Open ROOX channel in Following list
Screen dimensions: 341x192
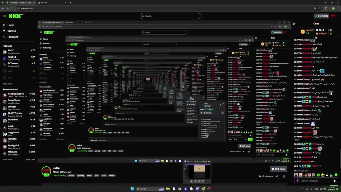[19, 51]
